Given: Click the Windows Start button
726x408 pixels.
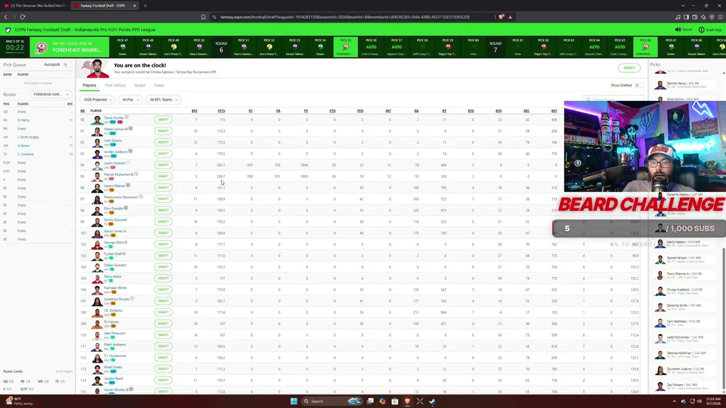Looking at the screenshot, I should click(x=293, y=401).
